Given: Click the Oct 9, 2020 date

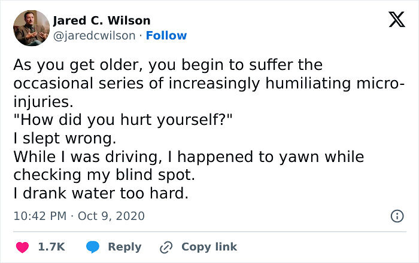Looking at the screenshot, I should click(x=111, y=216).
